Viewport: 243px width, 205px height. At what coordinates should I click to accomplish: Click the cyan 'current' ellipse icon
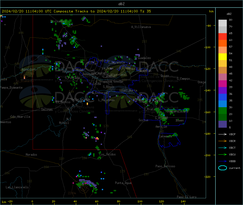[x=222, y=168]
